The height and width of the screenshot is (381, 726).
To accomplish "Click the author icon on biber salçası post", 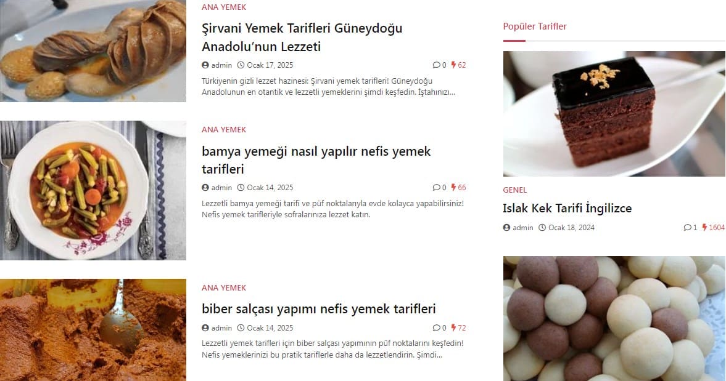I will point(205,328).
